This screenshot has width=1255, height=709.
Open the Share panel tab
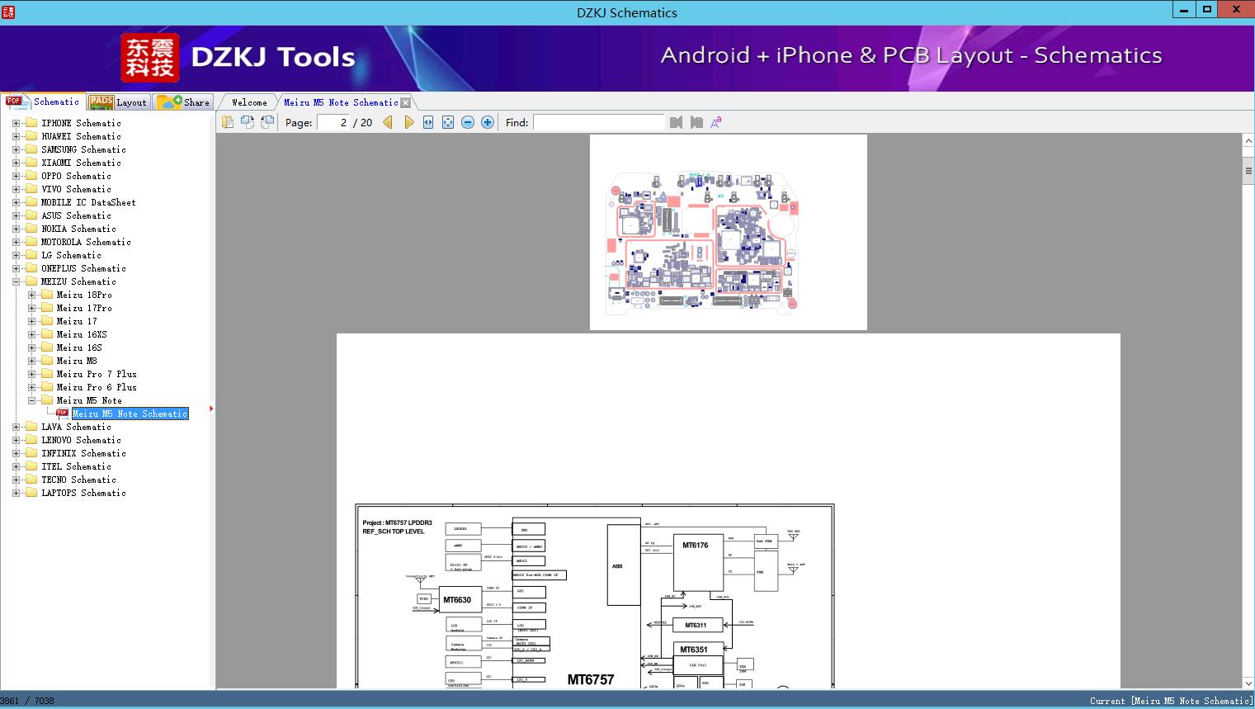coord(183,102)
